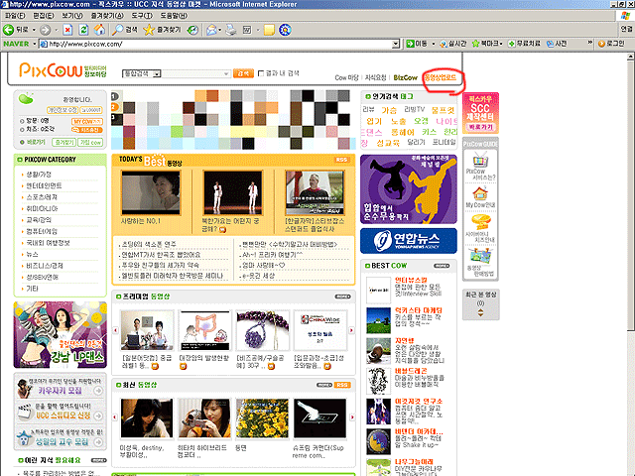Click the 동영상업로드 link
The image size is (635, 476).
coord(441,77)
